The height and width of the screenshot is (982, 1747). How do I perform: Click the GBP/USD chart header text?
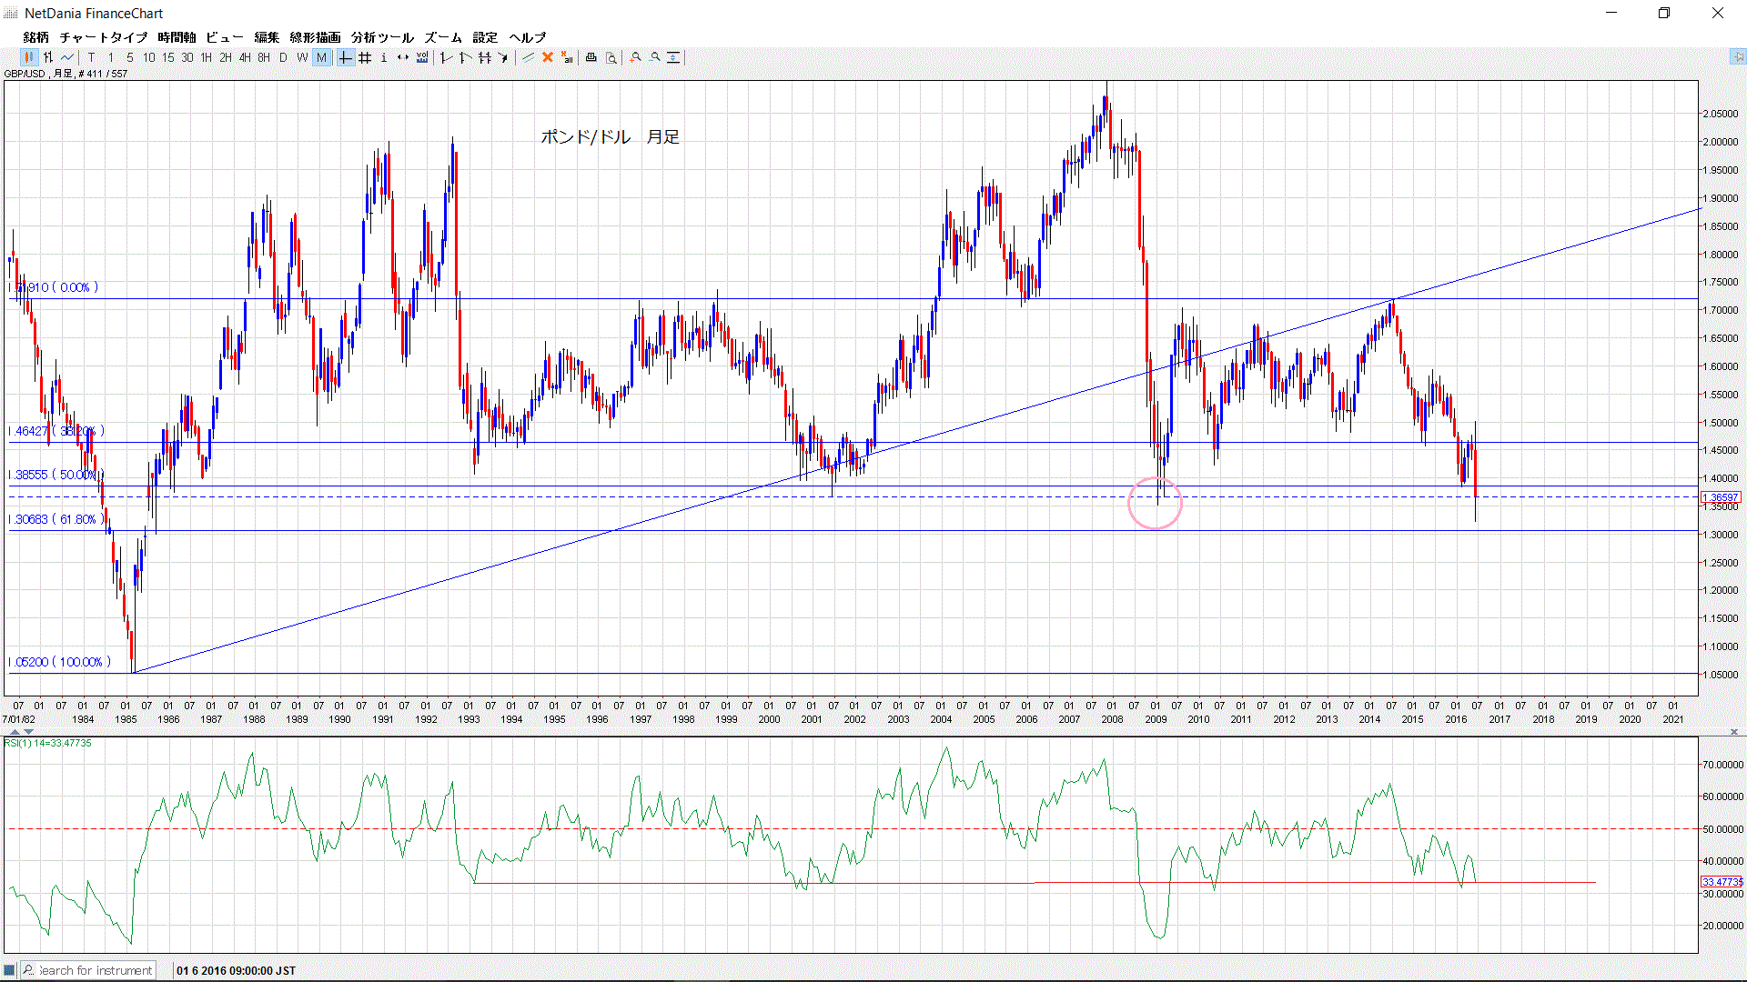click(x=66, y=74)
